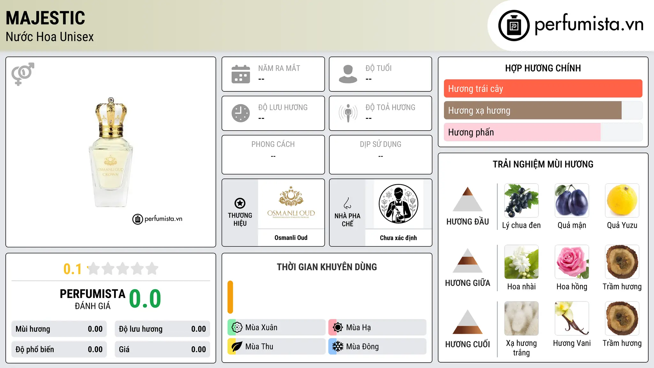Select the Hương phấn accord bar
Viewport: 654px width, 368px height.
pyautogui.click(x=543, y=132)
